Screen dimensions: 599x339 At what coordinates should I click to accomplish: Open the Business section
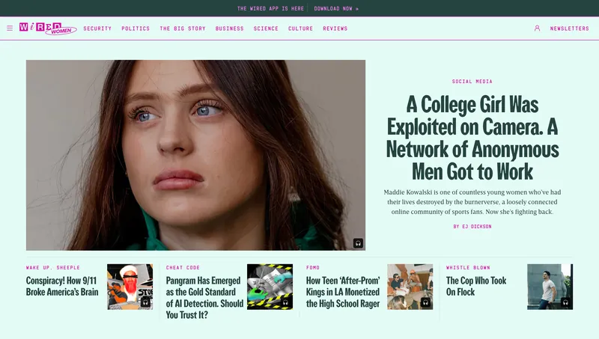[230, 28]
